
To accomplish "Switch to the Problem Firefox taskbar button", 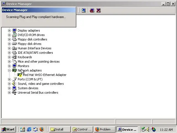I will (x=105, y=129).
